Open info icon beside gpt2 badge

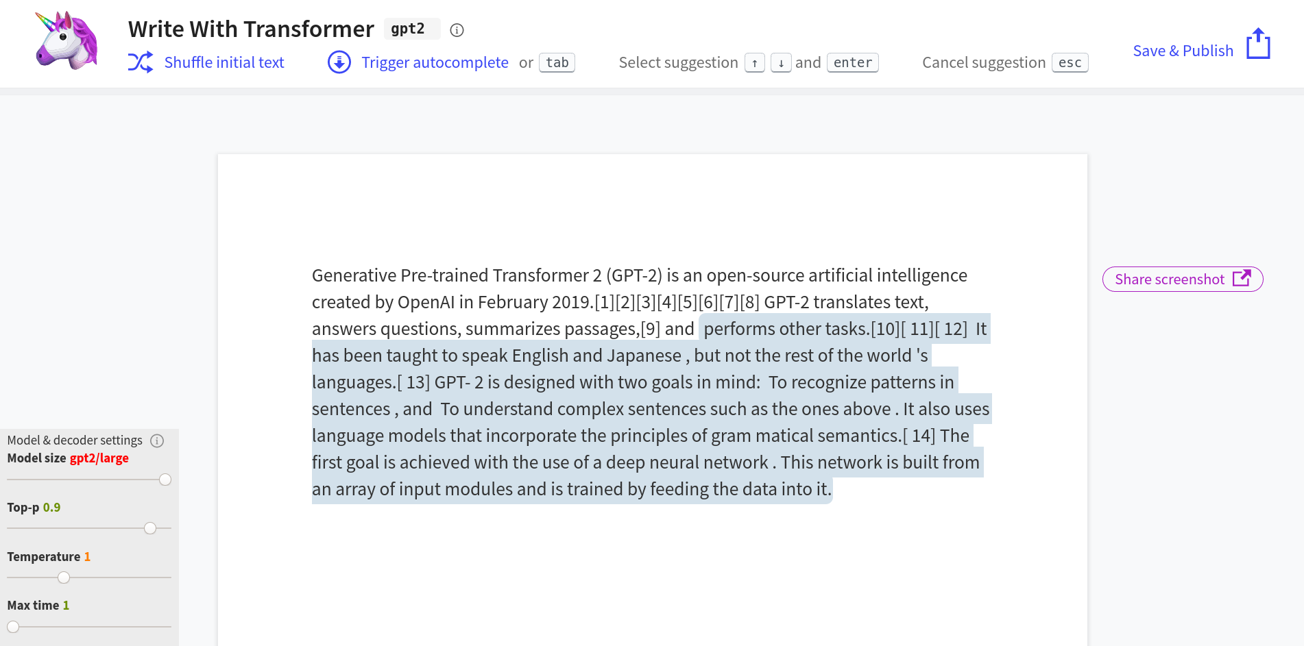pyautogui.click(x=457, y=30)
